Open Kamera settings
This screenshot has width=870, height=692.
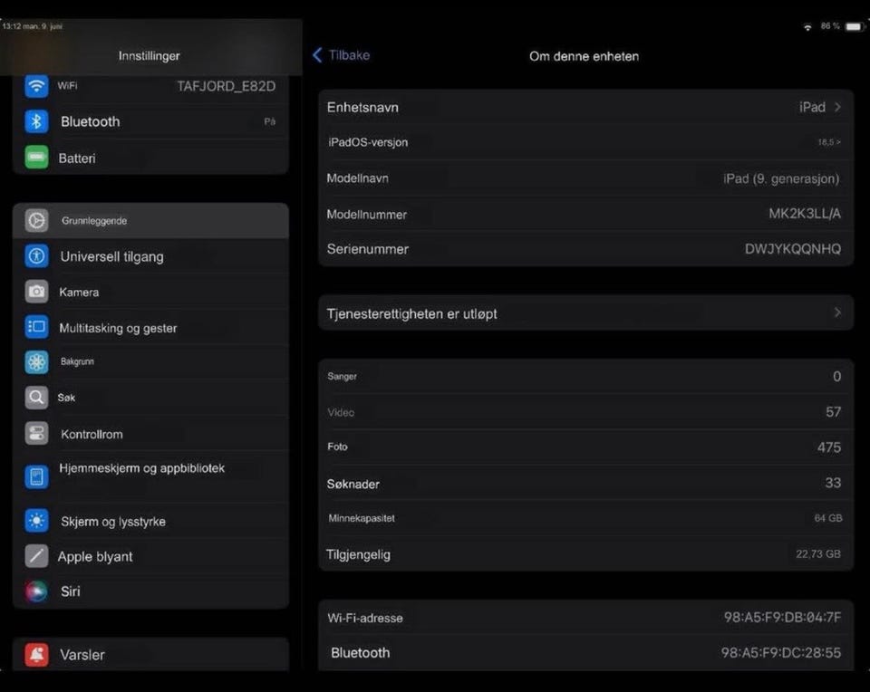[x=151, y=292]
